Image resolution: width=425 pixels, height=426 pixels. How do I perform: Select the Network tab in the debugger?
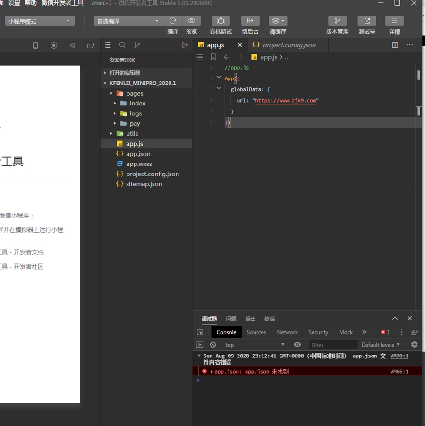pos(287,332)
